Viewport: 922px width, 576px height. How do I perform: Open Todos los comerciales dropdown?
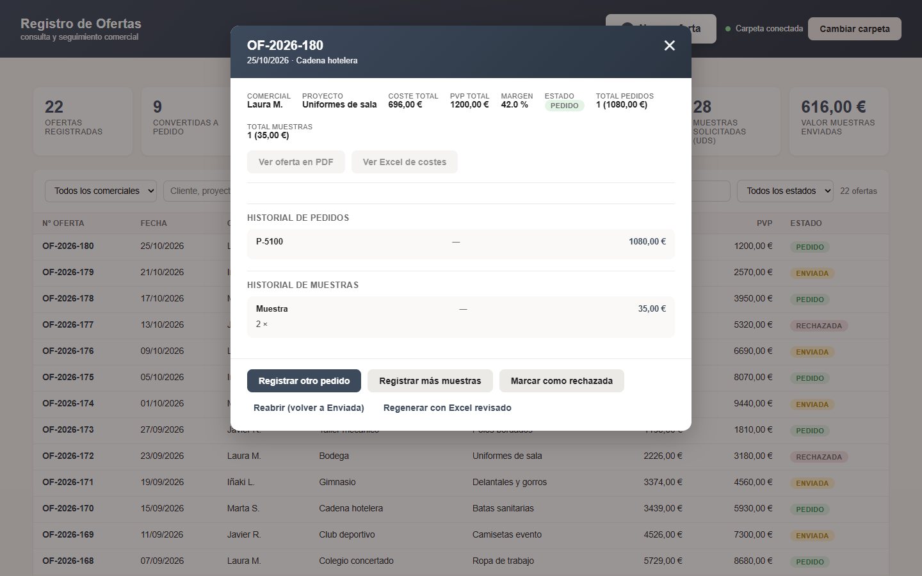101,191
